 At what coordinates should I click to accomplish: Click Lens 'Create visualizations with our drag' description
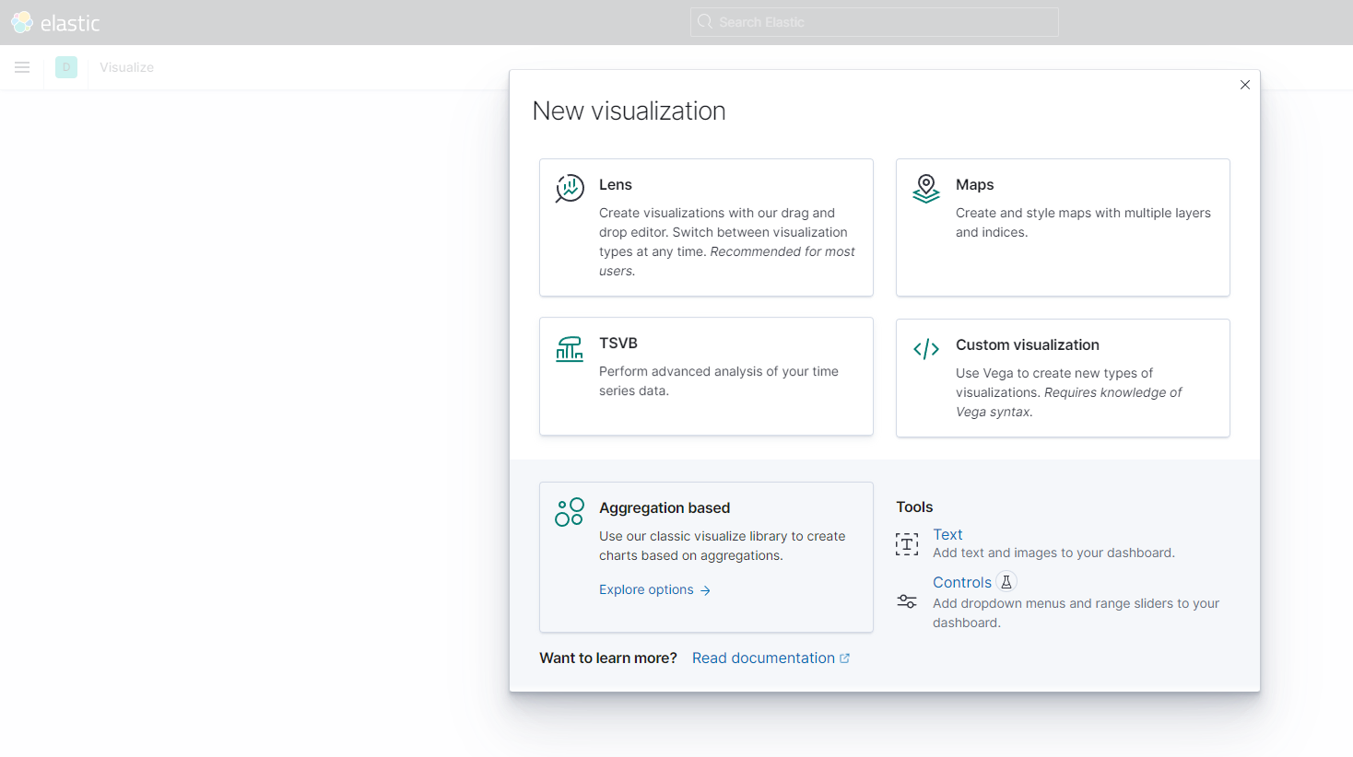point(726,242)
